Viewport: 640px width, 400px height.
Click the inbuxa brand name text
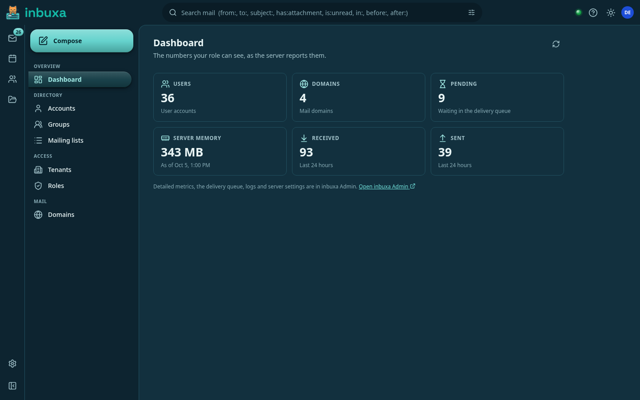click(45, 13)
